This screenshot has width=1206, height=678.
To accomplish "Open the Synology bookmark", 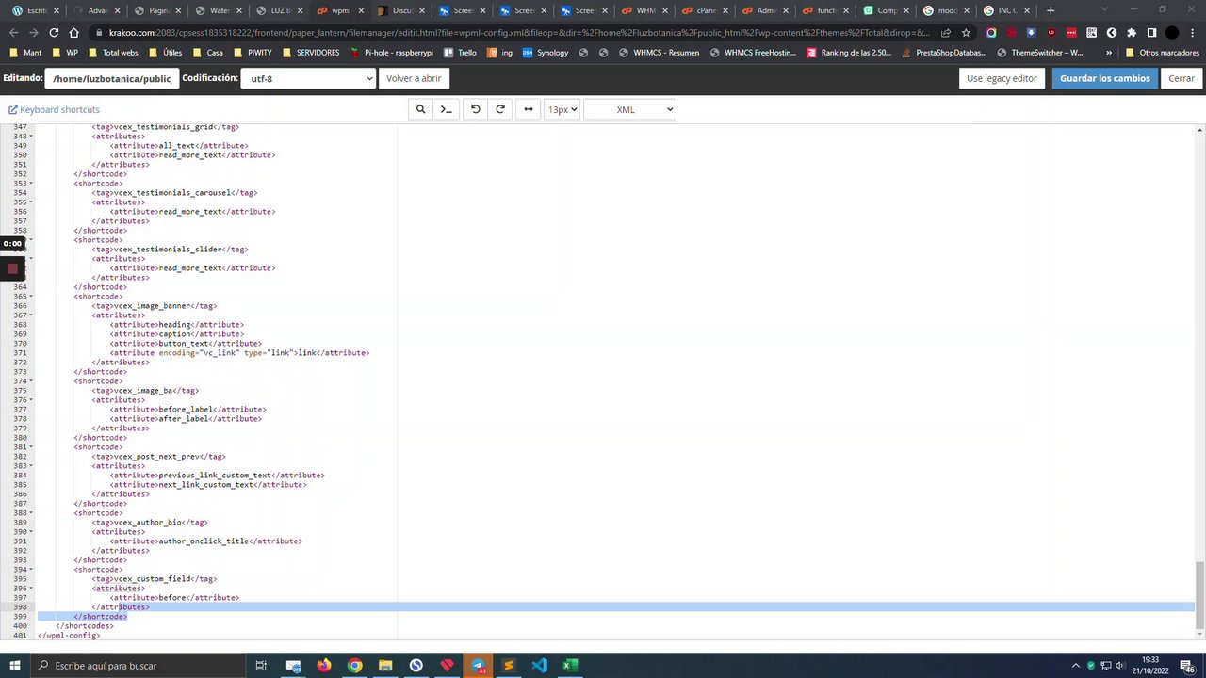I will [x=545, y=53].
